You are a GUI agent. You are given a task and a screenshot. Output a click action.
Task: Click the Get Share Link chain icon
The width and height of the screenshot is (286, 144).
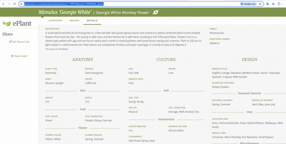11,42
